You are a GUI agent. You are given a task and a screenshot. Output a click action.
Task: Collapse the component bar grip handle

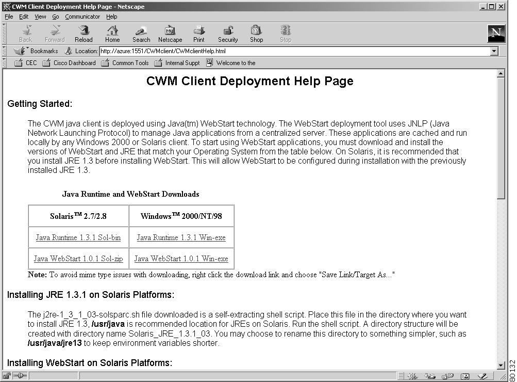[401, 376]
